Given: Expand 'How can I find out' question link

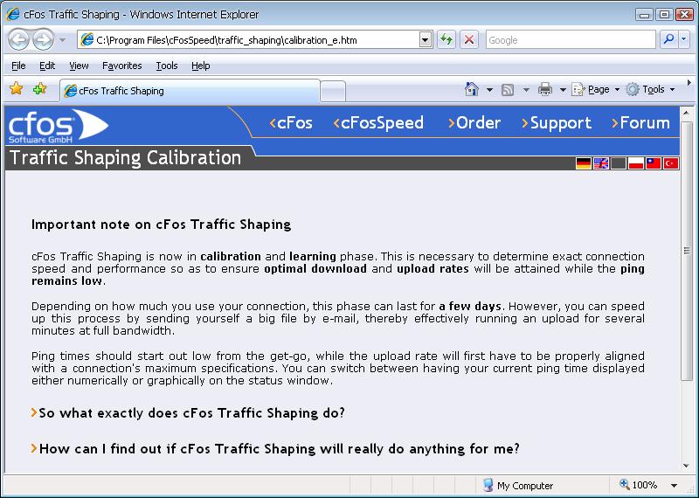Looking at the screenshot, I should [275, 448].
